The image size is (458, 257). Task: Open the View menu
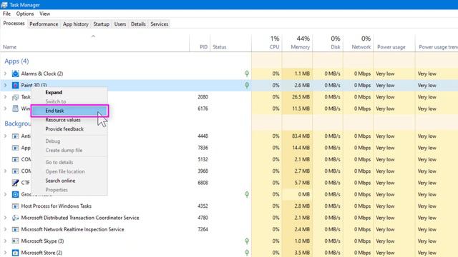[x=44, y=14]
